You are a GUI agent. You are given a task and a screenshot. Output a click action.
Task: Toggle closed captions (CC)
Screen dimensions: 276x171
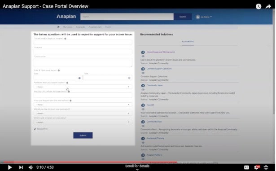246,167
